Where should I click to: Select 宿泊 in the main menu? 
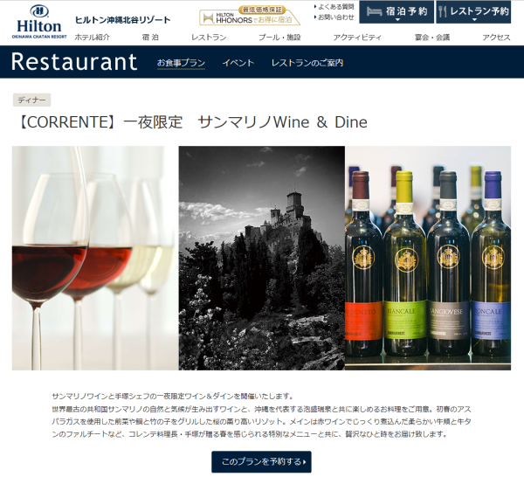[150, 37]
